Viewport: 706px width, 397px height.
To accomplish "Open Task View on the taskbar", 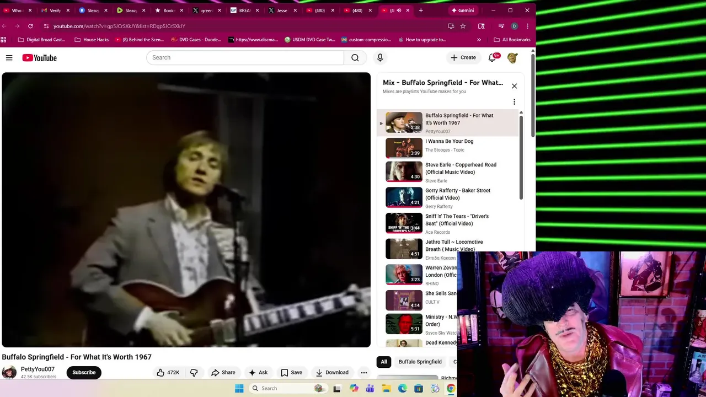I will [337, 389].
